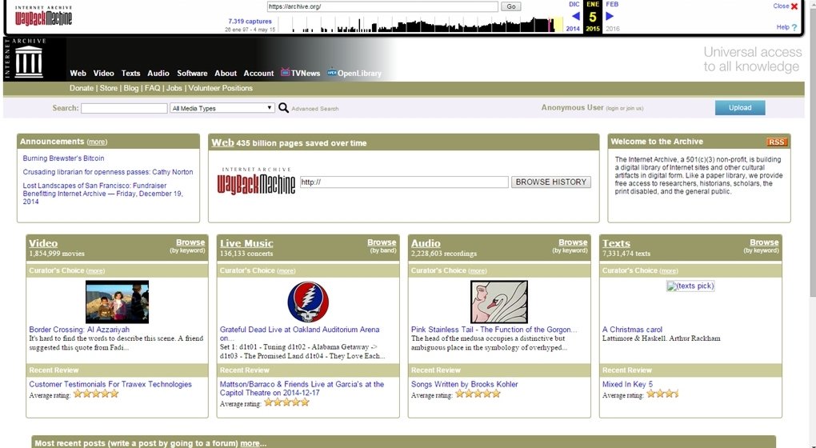Open the Video menu item

coord(103,74)
